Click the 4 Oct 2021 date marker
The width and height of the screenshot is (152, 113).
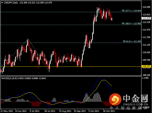point(94,111)
